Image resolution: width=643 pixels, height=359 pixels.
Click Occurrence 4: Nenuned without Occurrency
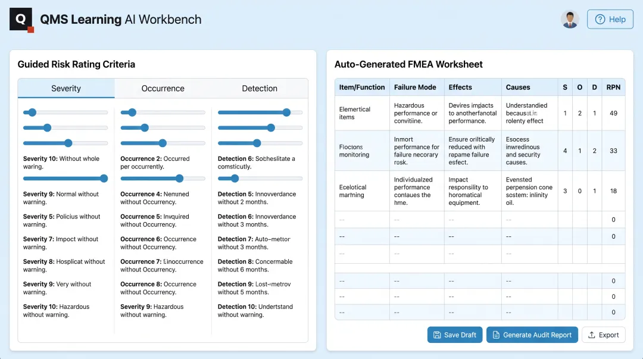pos(155,198)
